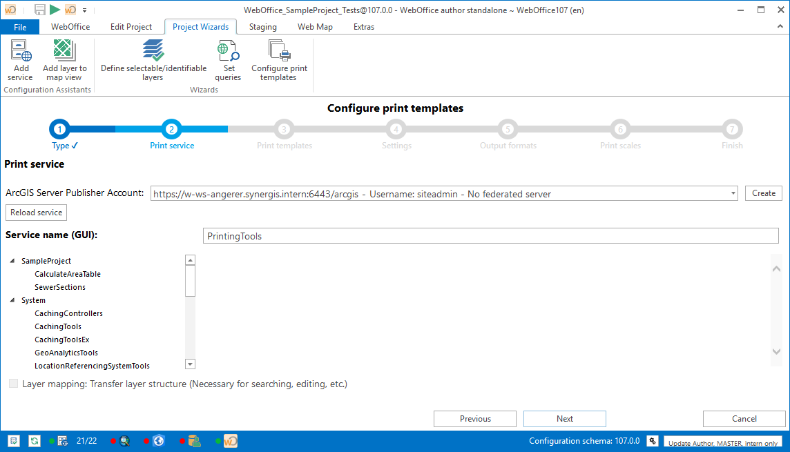This screenshot has height=452, width=790.
Task: Collapse the SampleProject tree node
Action: pos(12,262)
